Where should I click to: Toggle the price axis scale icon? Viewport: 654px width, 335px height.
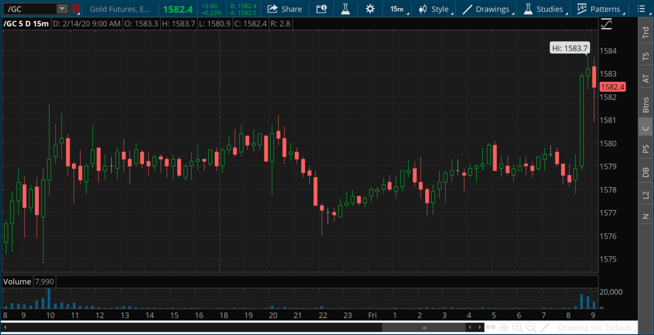(606, 24)
